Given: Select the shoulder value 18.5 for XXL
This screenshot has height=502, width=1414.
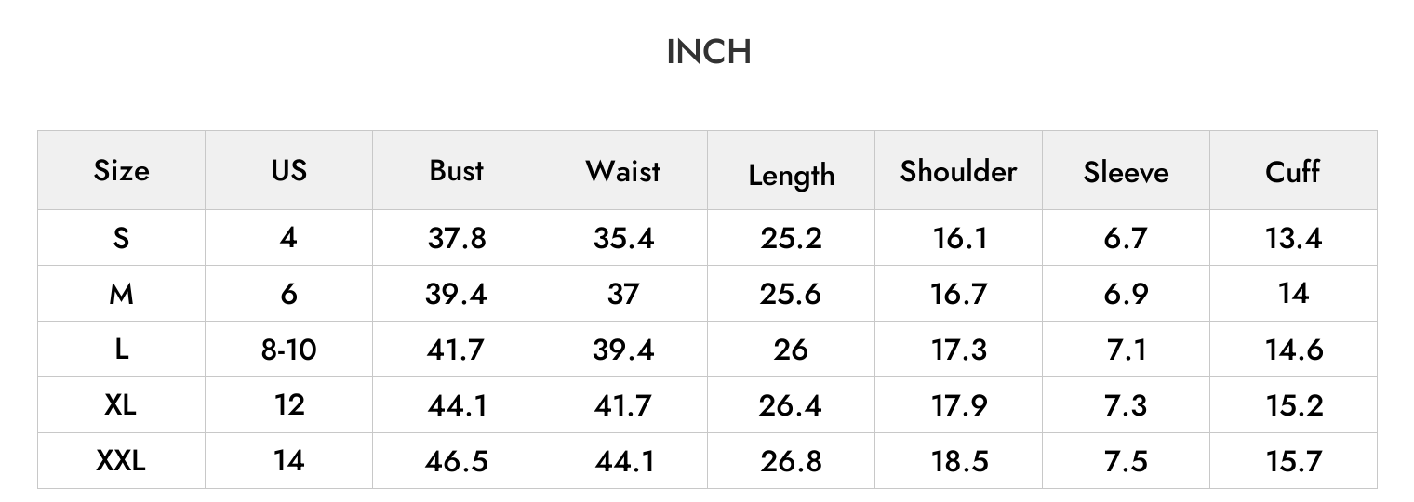Looking at the screenshot, I should coord(958,461).
